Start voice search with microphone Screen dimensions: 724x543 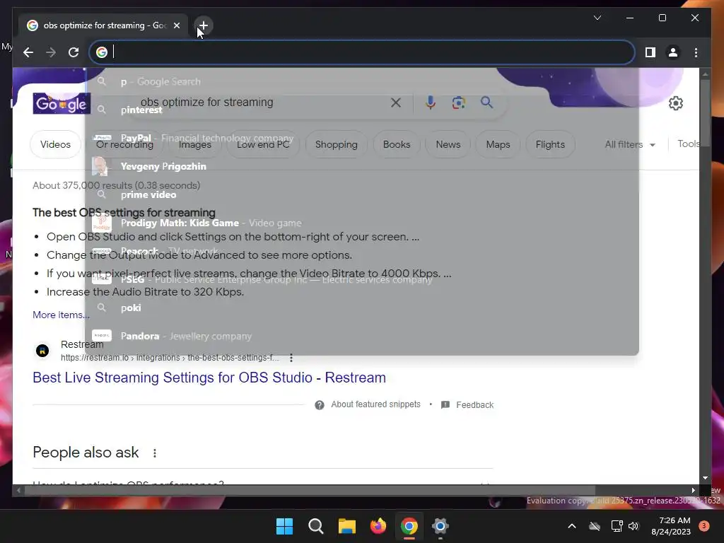(x=431, y=103)
